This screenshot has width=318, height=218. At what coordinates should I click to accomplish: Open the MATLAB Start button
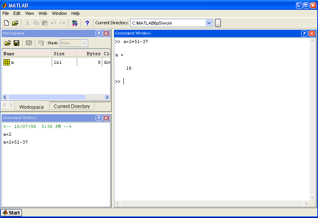(11, 213)
